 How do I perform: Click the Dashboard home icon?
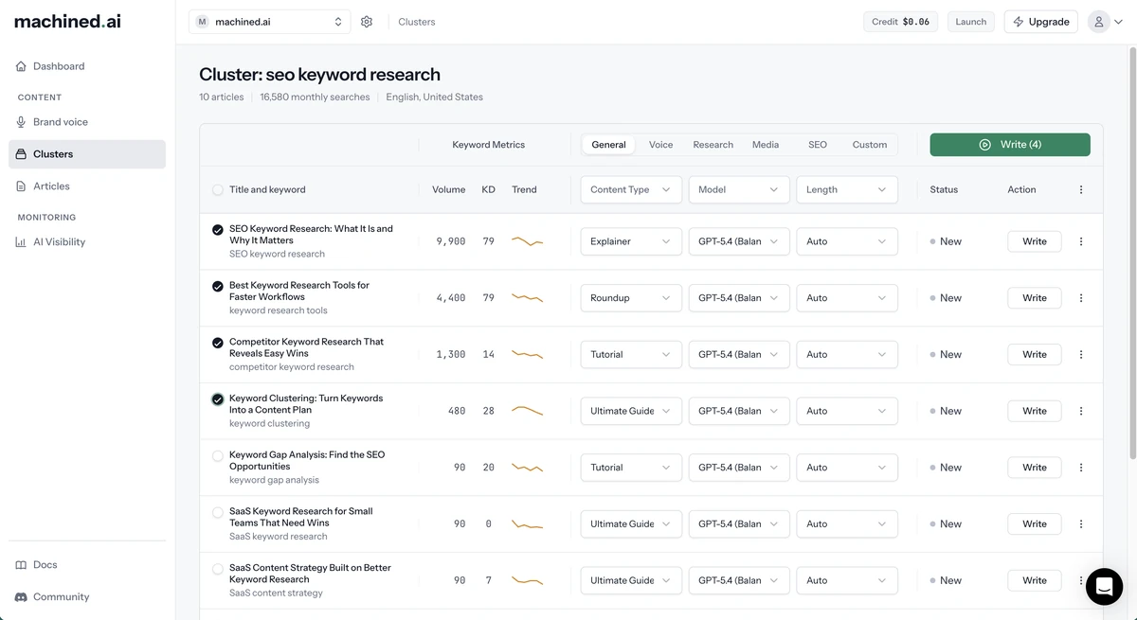tap(22, 66)
